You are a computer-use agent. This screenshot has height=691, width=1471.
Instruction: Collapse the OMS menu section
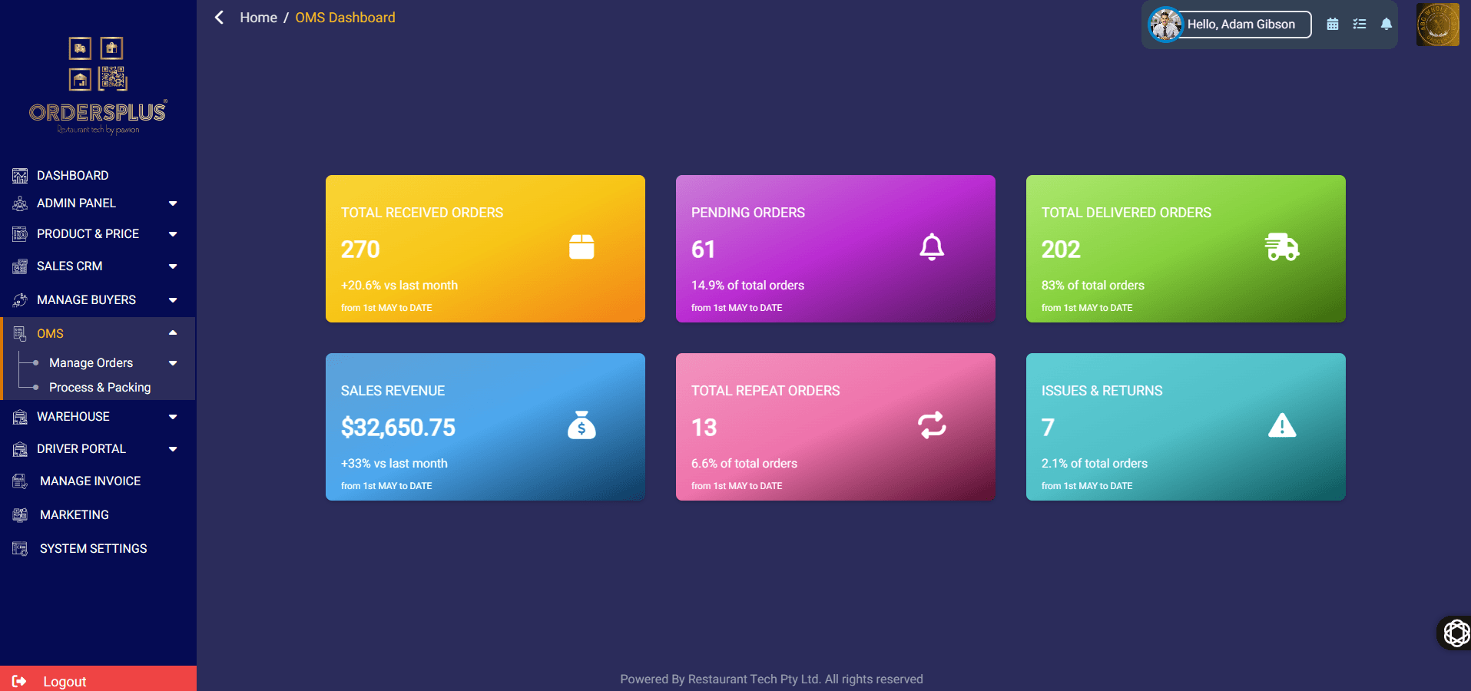[x=173, y=333]
